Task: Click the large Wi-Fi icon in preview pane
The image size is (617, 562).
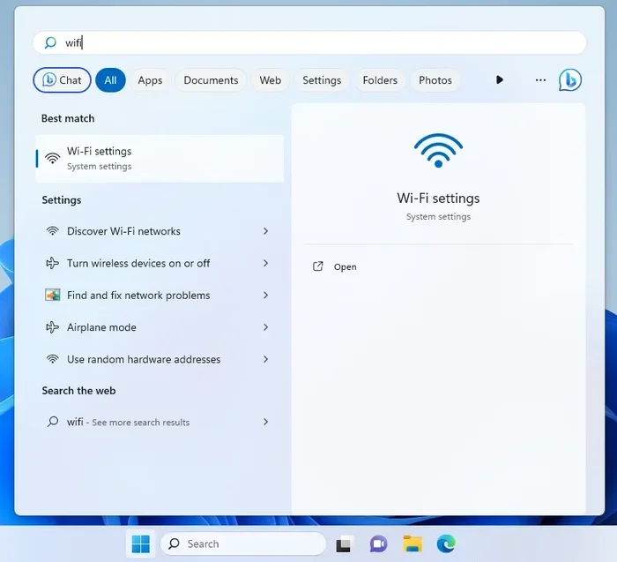Action: (x=438, y=151)
